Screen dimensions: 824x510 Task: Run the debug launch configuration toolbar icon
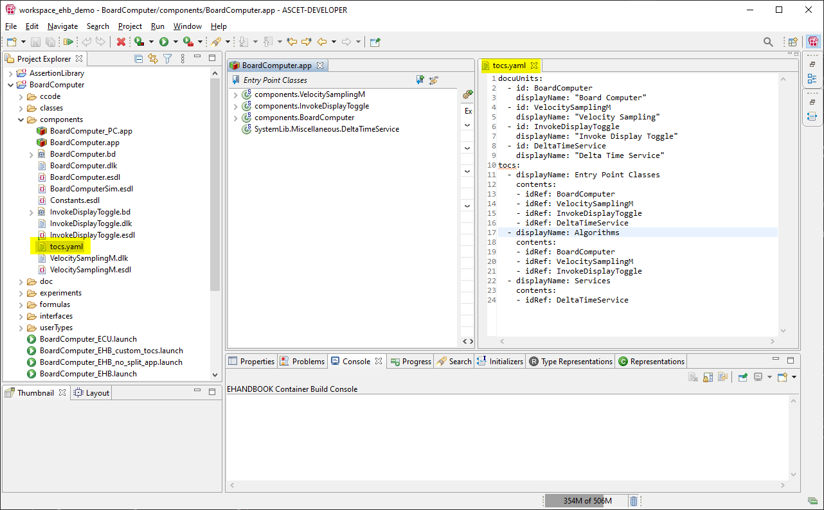click(138, 41)
